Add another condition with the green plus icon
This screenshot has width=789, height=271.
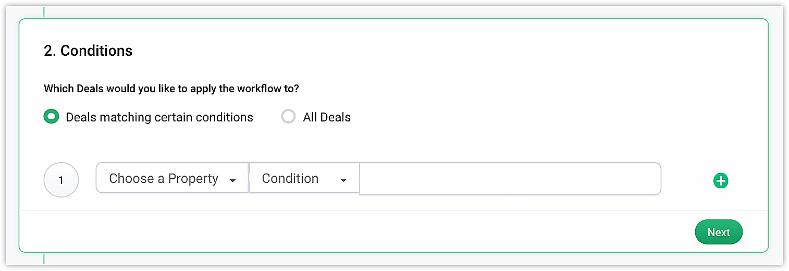click(720, 181)
